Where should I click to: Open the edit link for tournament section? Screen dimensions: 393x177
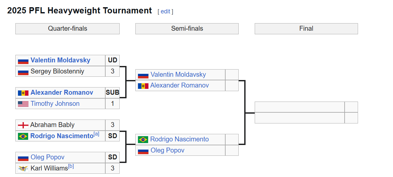click(x=165, y=11)
